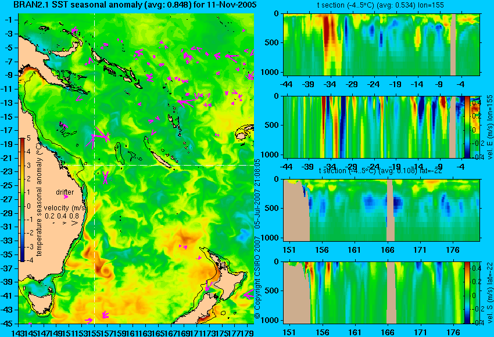The width and height of the screenshot is (494, 337).
Task: Click the 'vel. S (m/s) lat=-22' axis label
Action: [x=489, y=292]
